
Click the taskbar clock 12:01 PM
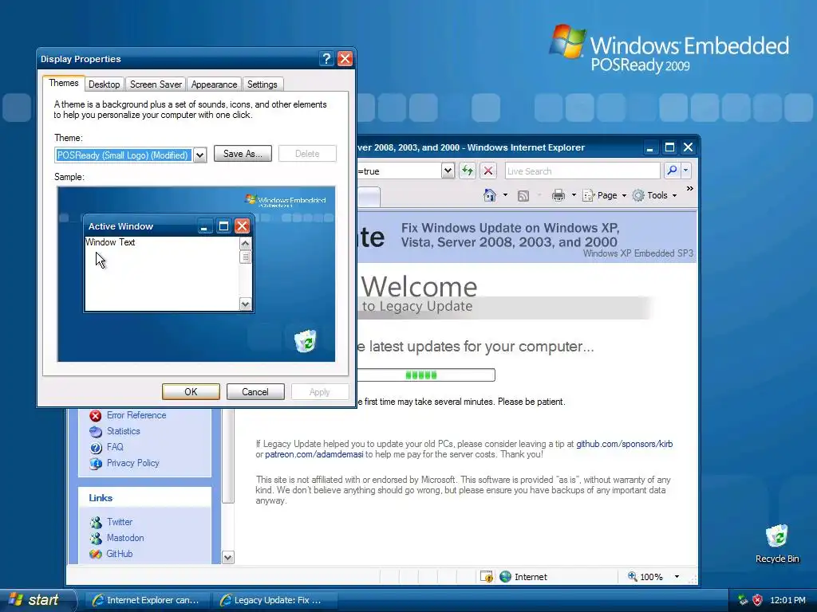point(787,601)
